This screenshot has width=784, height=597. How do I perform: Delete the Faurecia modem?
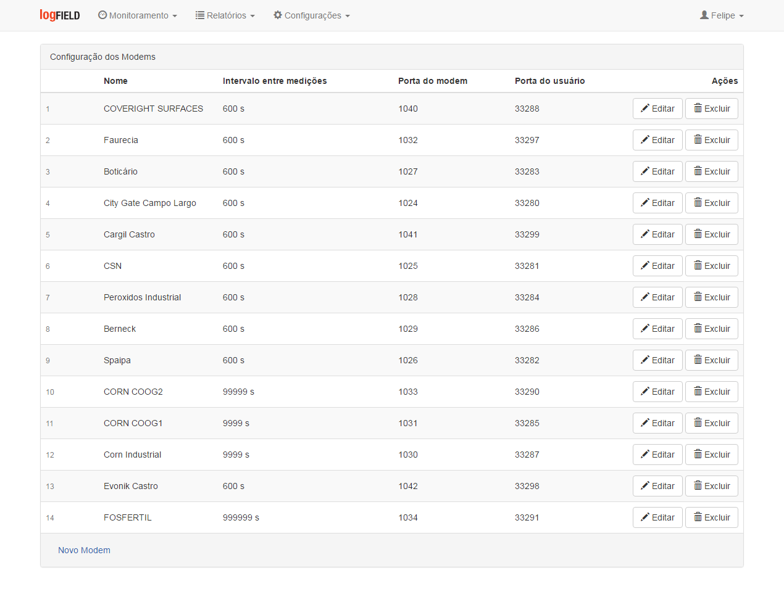pos(712,140)
